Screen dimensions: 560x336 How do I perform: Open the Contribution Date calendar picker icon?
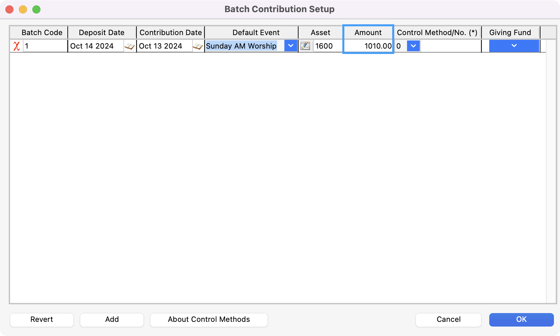(x=198, y=46)
